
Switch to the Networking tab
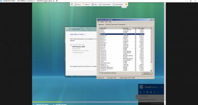click(122, 24)
